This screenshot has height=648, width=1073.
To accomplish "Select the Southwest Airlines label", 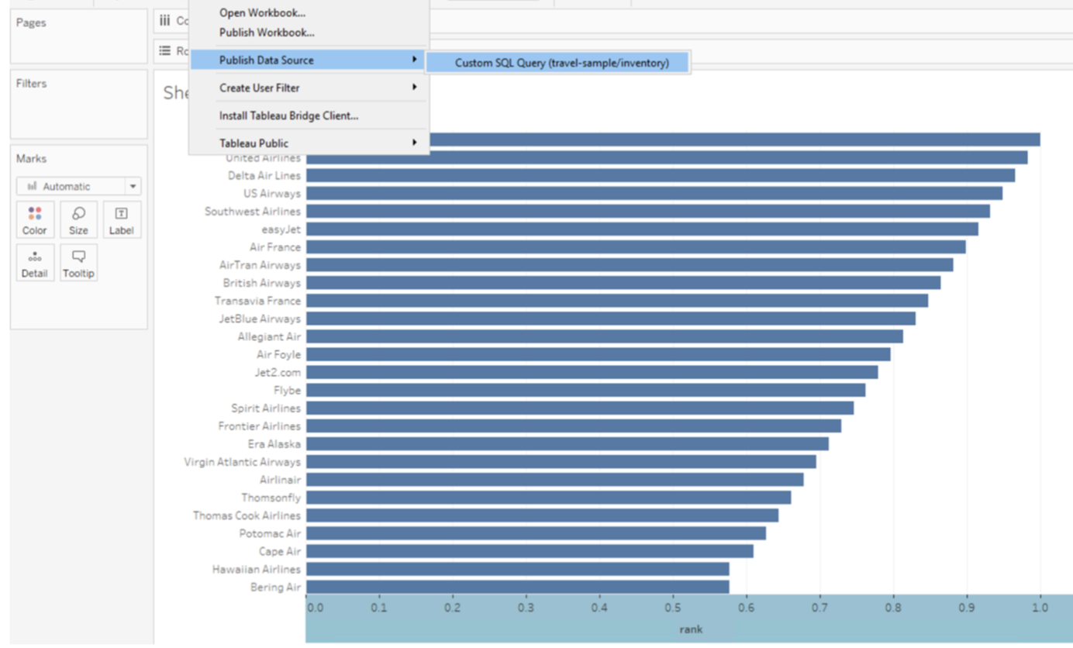I will pyautogui.click(x=253, y=211).
